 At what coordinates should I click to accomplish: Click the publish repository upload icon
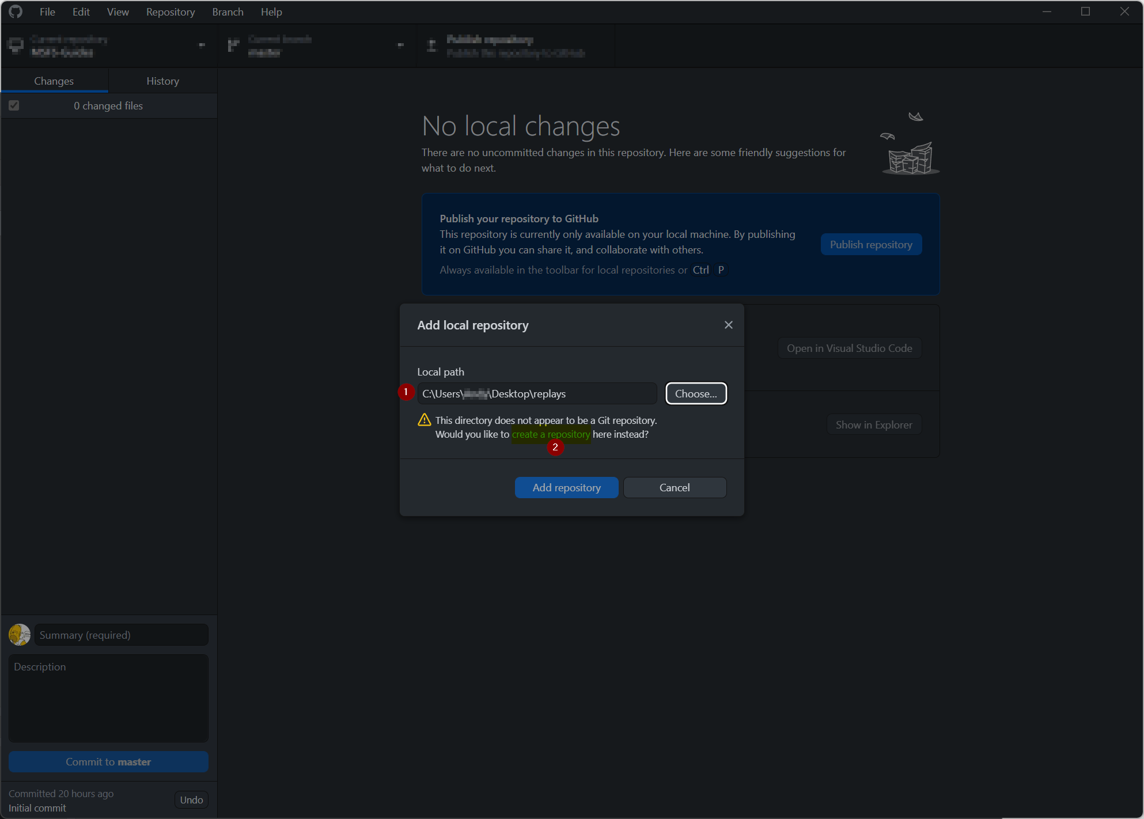(x=432, y=45)
